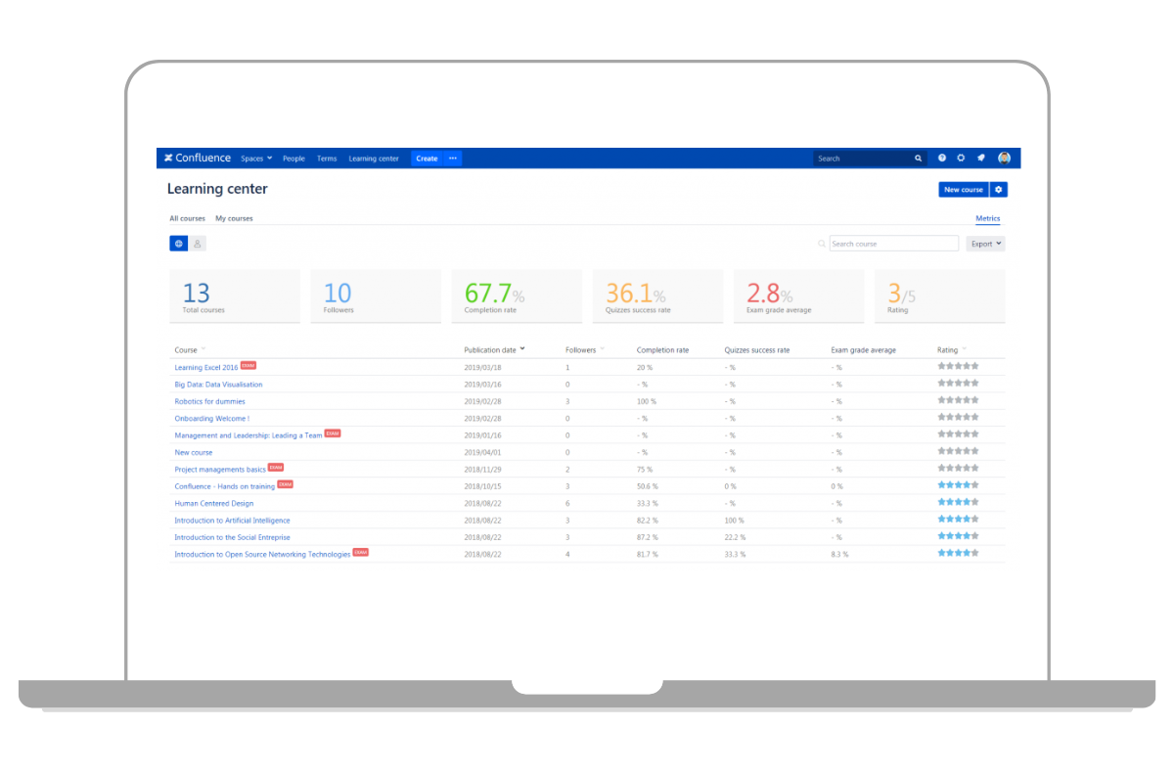Open the Export dropdown
Viewport: 1174px width, 773px height.
point(985,244)
